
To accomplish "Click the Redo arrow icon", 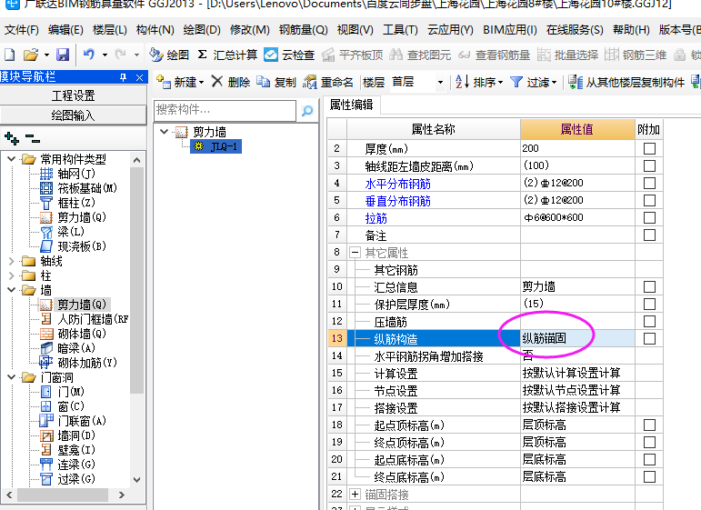I will click(x=120, y=55).
